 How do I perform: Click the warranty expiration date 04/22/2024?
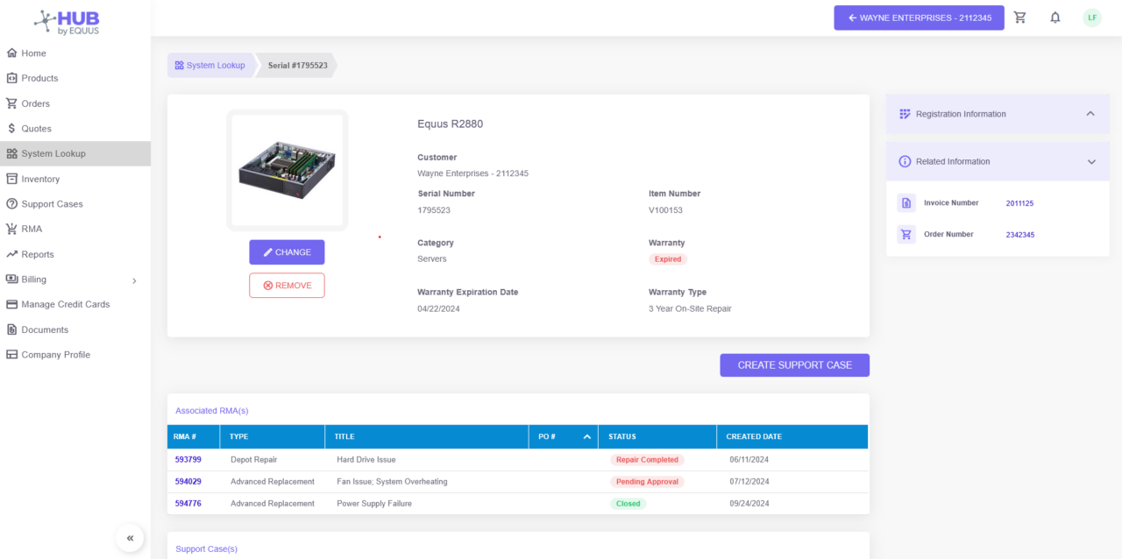tap(438, 308)
